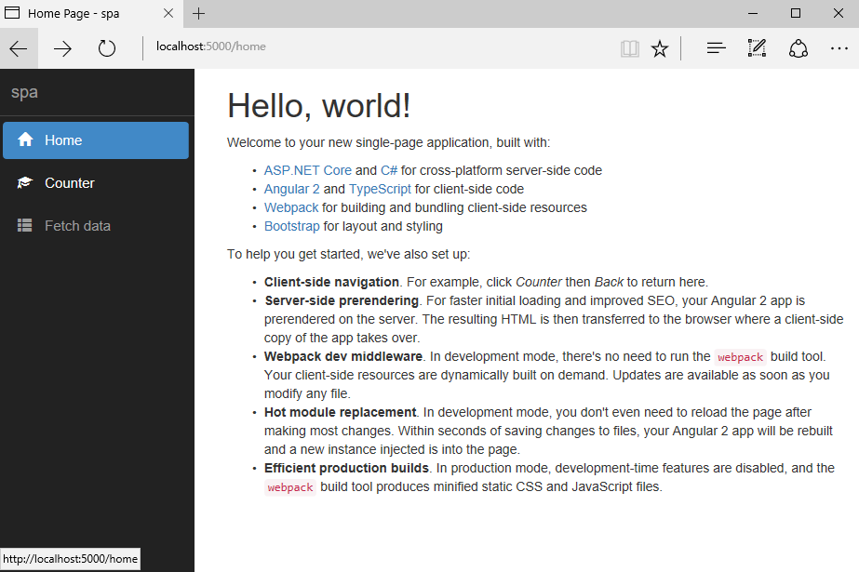Open the C# link

pos(389,170)
